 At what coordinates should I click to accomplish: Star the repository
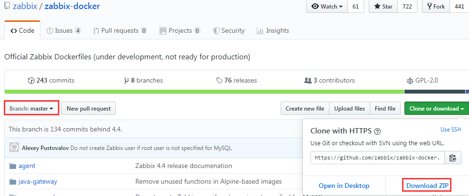click(x=384, y=6)
